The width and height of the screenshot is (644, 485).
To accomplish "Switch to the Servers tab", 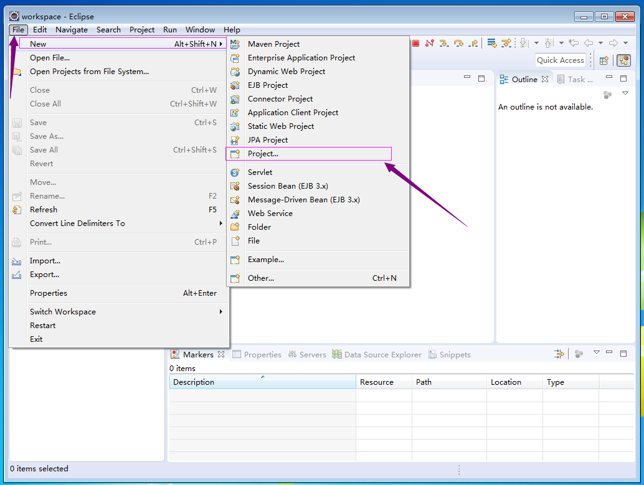I will coord(307,354).
